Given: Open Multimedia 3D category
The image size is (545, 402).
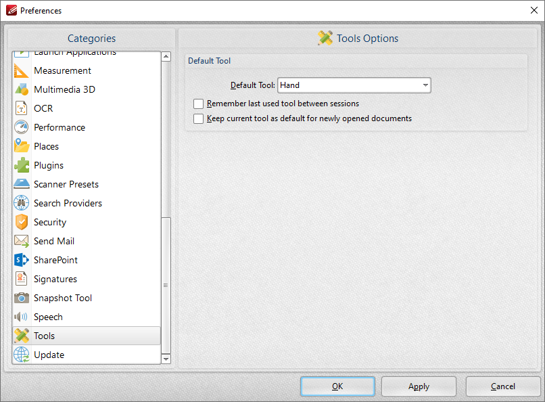Looking at the screenshot, I should click(x=87, y=89).
